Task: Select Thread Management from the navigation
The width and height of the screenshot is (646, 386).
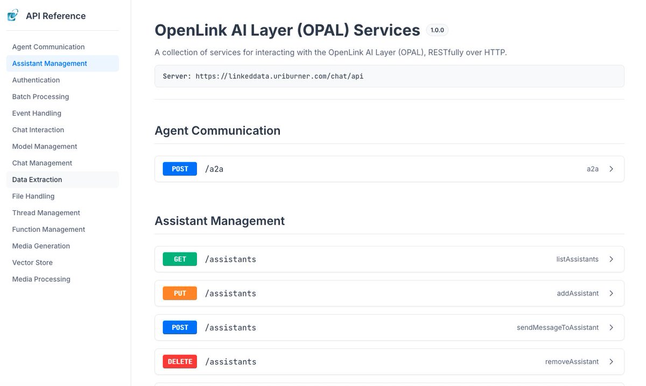Action: 46,212
